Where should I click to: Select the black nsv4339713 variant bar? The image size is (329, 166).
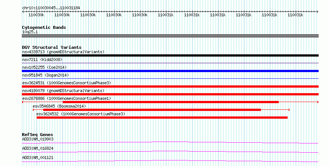tap(170, 55)
